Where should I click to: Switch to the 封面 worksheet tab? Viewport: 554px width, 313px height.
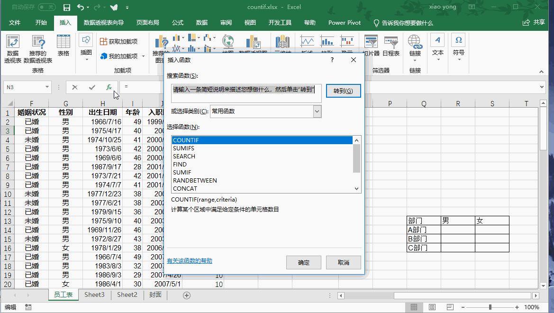(155, 295)
